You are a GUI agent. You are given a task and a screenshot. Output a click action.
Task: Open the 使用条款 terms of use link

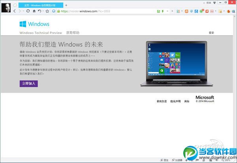point(162,101)
